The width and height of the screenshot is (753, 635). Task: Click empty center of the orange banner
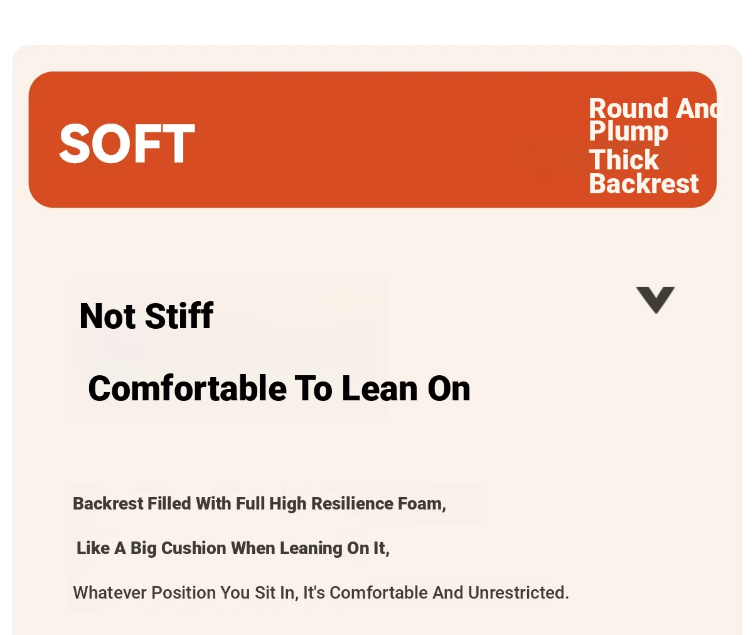(376, 140)
